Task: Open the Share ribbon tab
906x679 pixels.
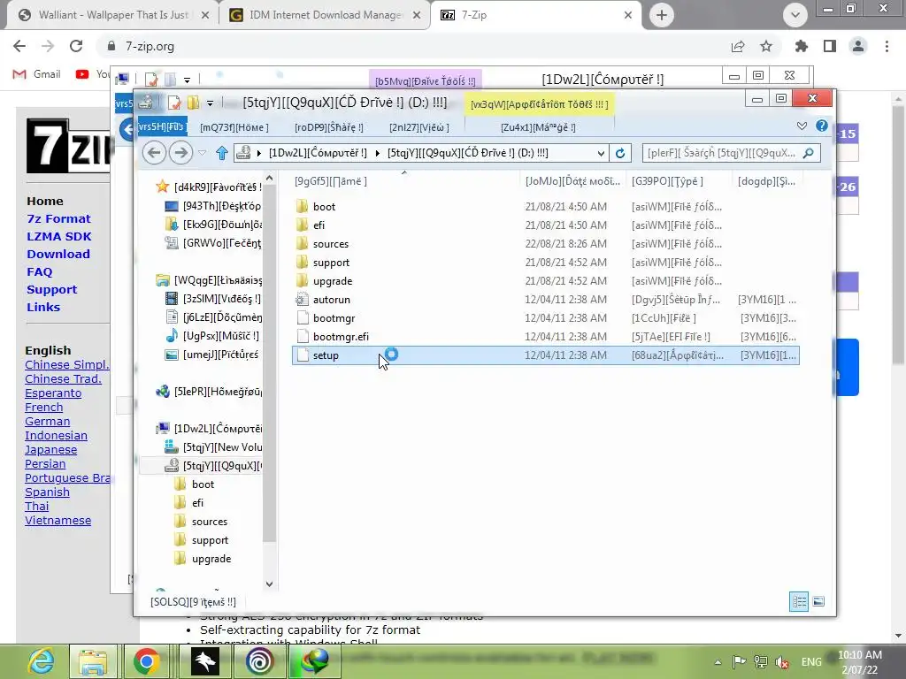Action: click(329, 127)
